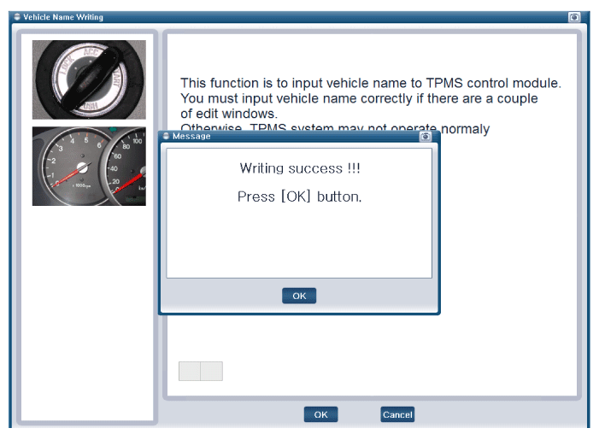Select the instrument cluster gauge image
This screenshot has height=434, width=599.
pyautogui.click(x=89, y=167)
